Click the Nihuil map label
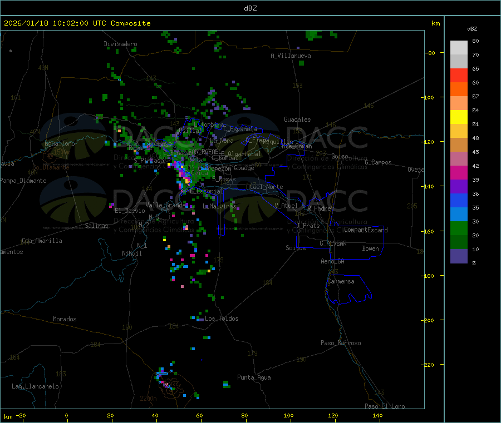Viewport: 501px width, 423px height. click(132, 253)
